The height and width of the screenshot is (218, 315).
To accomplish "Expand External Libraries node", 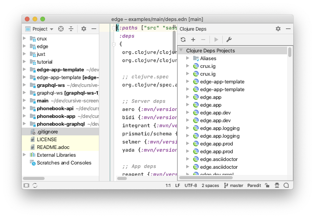I will coord(24,155).
